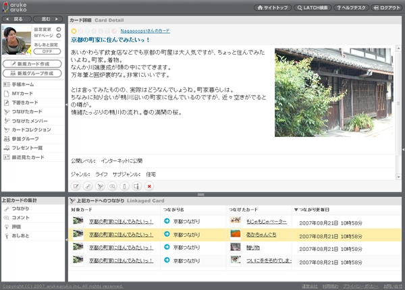Click the red X delete icon

149,186
